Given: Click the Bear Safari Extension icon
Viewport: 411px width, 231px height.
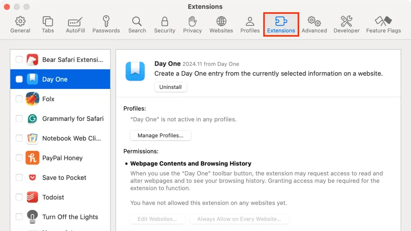Looking at the screenshot, I should (33, 60).
